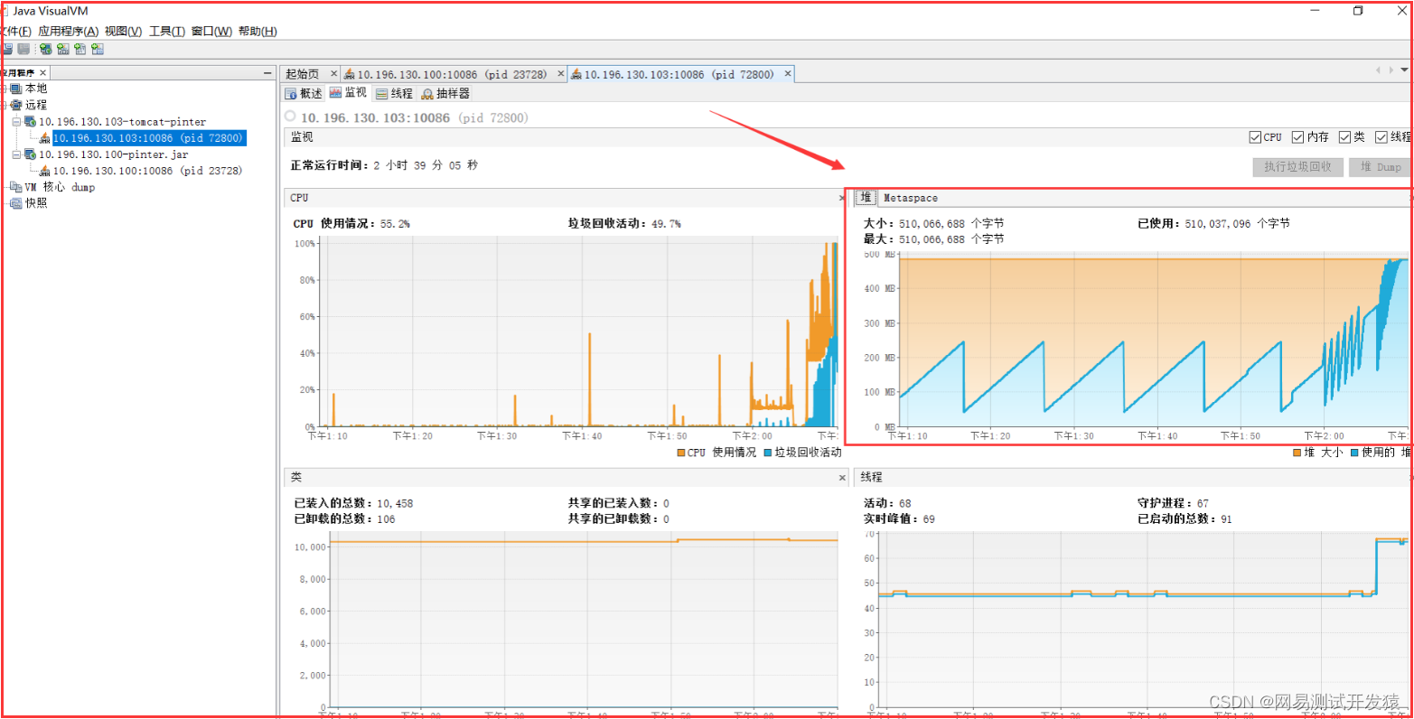Click the Save Snapshot toolbar icon
The image size is (1414, 719).
pyautogui.click(x=23, y=49)
